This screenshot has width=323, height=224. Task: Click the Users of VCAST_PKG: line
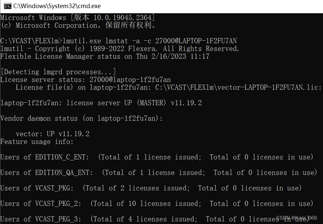151,188
